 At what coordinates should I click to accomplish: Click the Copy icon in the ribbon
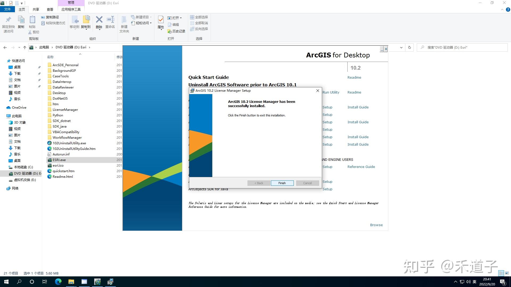point(21,20)
